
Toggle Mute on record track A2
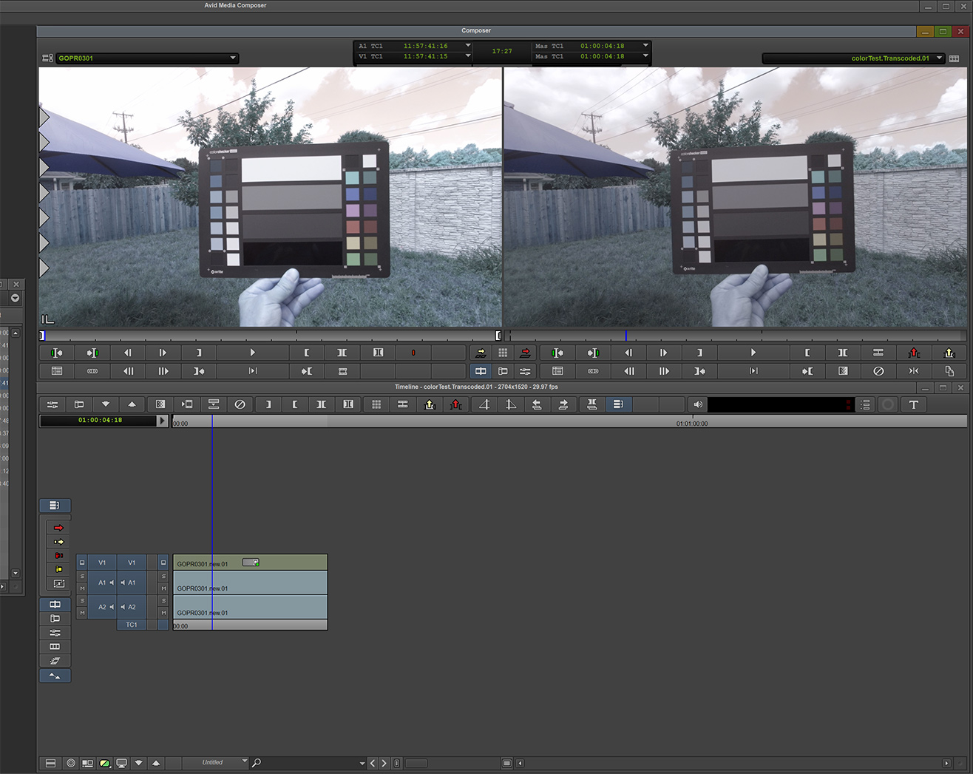163,613
